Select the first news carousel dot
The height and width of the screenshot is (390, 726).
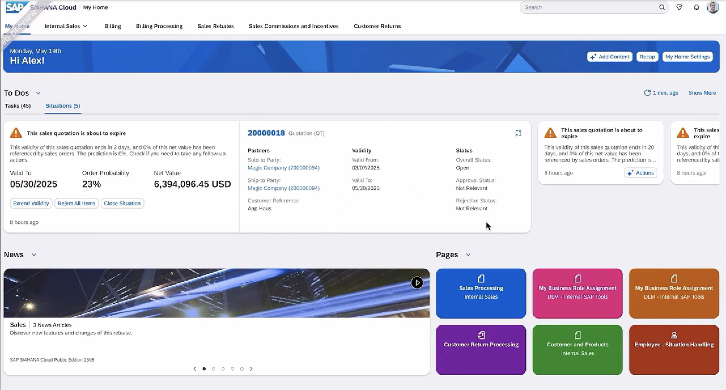[204, 369]
